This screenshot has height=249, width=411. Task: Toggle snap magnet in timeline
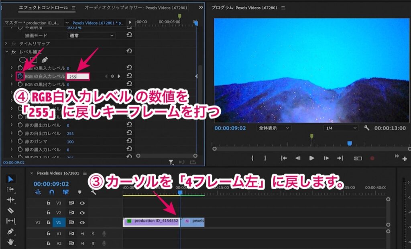click(x=52, y=192)
